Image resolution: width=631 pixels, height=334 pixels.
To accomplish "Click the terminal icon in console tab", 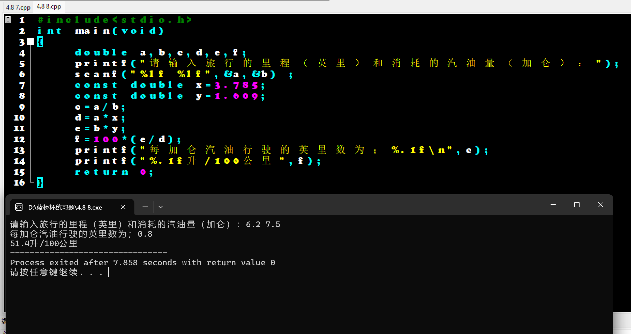I will click(x=19, y=207).
